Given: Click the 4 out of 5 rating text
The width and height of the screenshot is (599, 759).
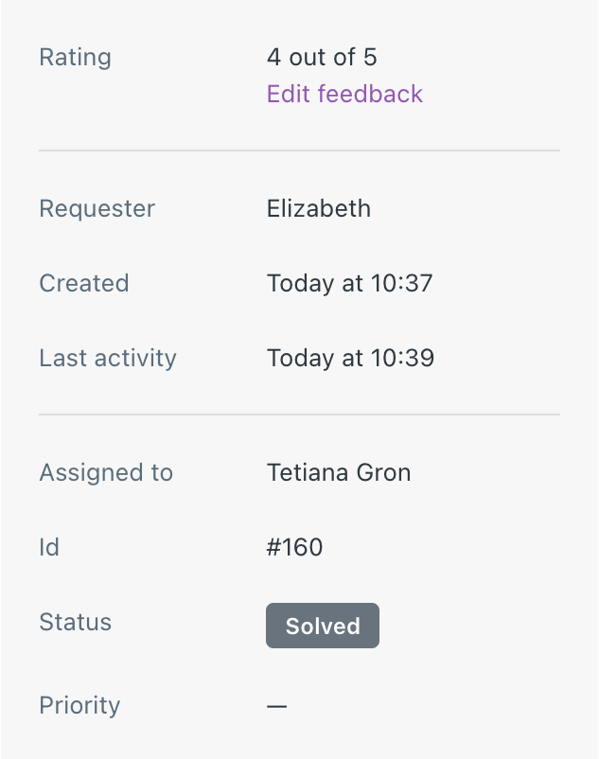Looking at the screenshot, I should (322, 57).
